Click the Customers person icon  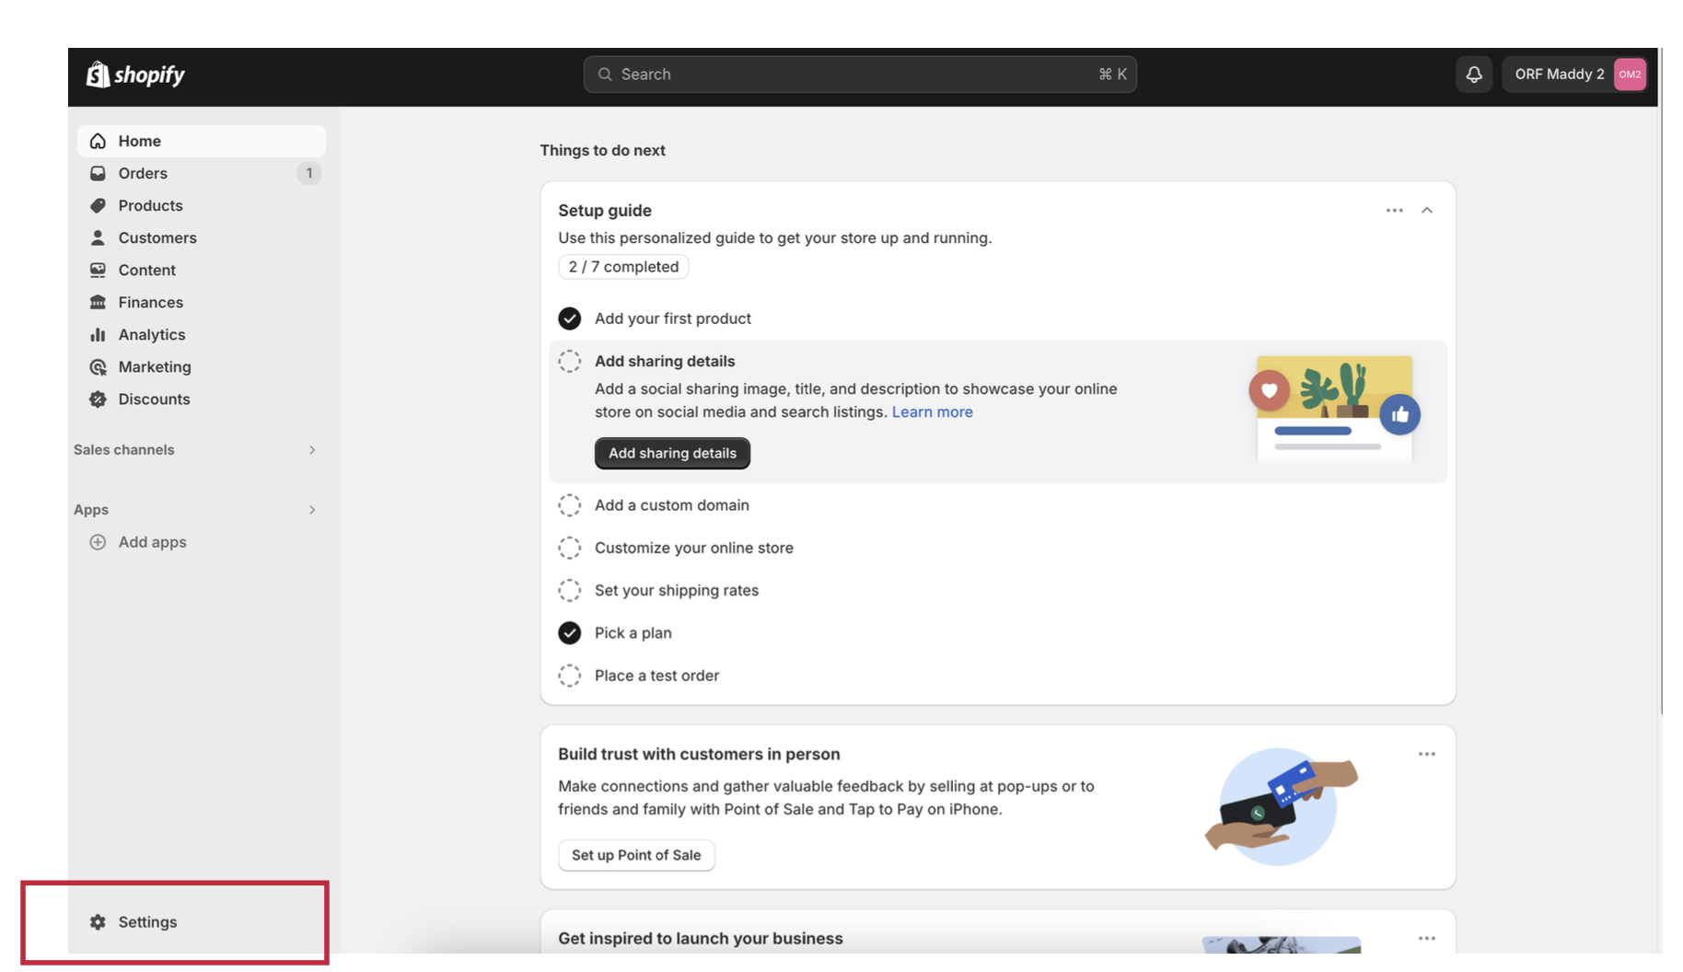(98, 237)
